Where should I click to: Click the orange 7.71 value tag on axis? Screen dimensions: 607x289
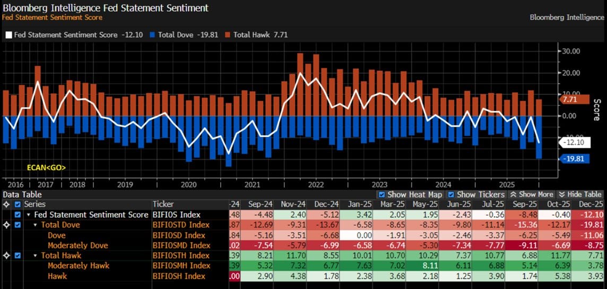point(575,100)
